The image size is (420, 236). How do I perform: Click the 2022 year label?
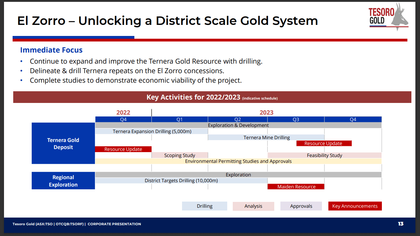pos(123,112)
